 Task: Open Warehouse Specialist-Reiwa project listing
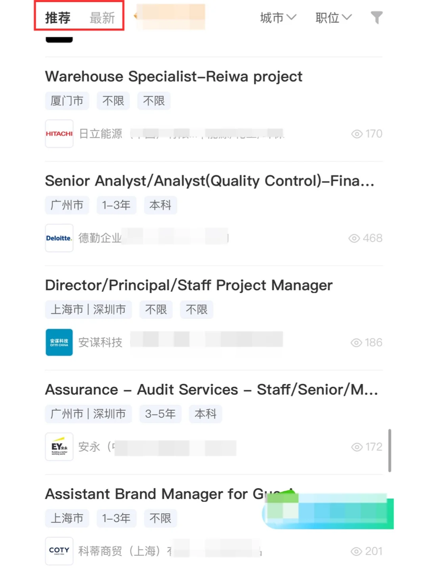pyautogui.click(x=174, y=77)
